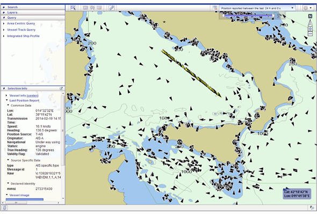This screenshot has width=317, height=214.
Task: Click the blue time range slider bar
Action: (x=248, y=16)
